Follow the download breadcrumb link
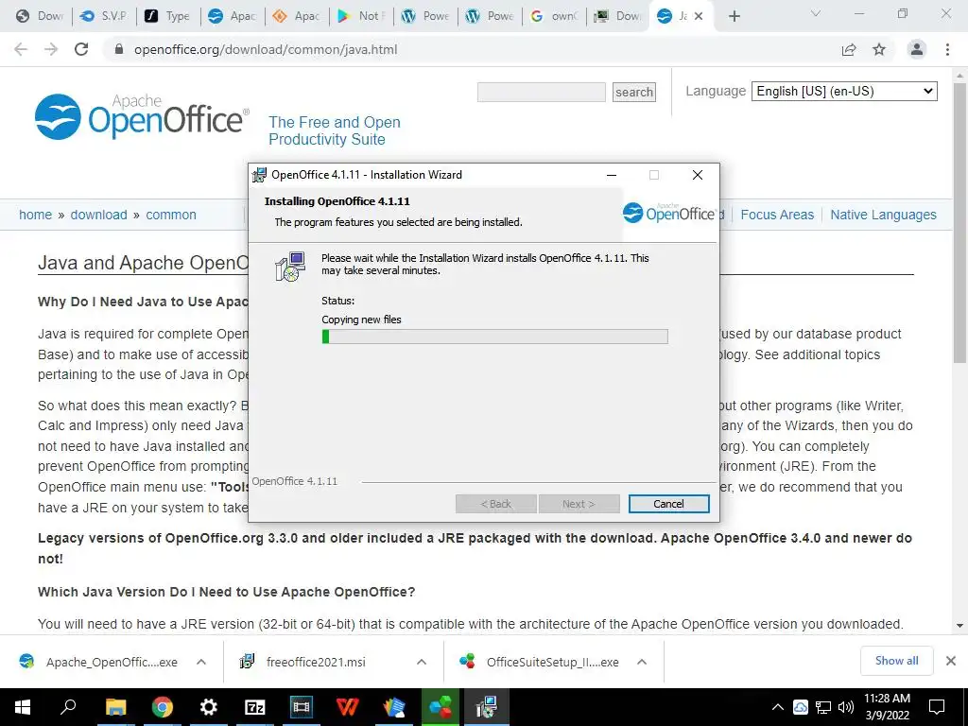The height and width of the screenshot is (726, 968). [x=98, y=215]
